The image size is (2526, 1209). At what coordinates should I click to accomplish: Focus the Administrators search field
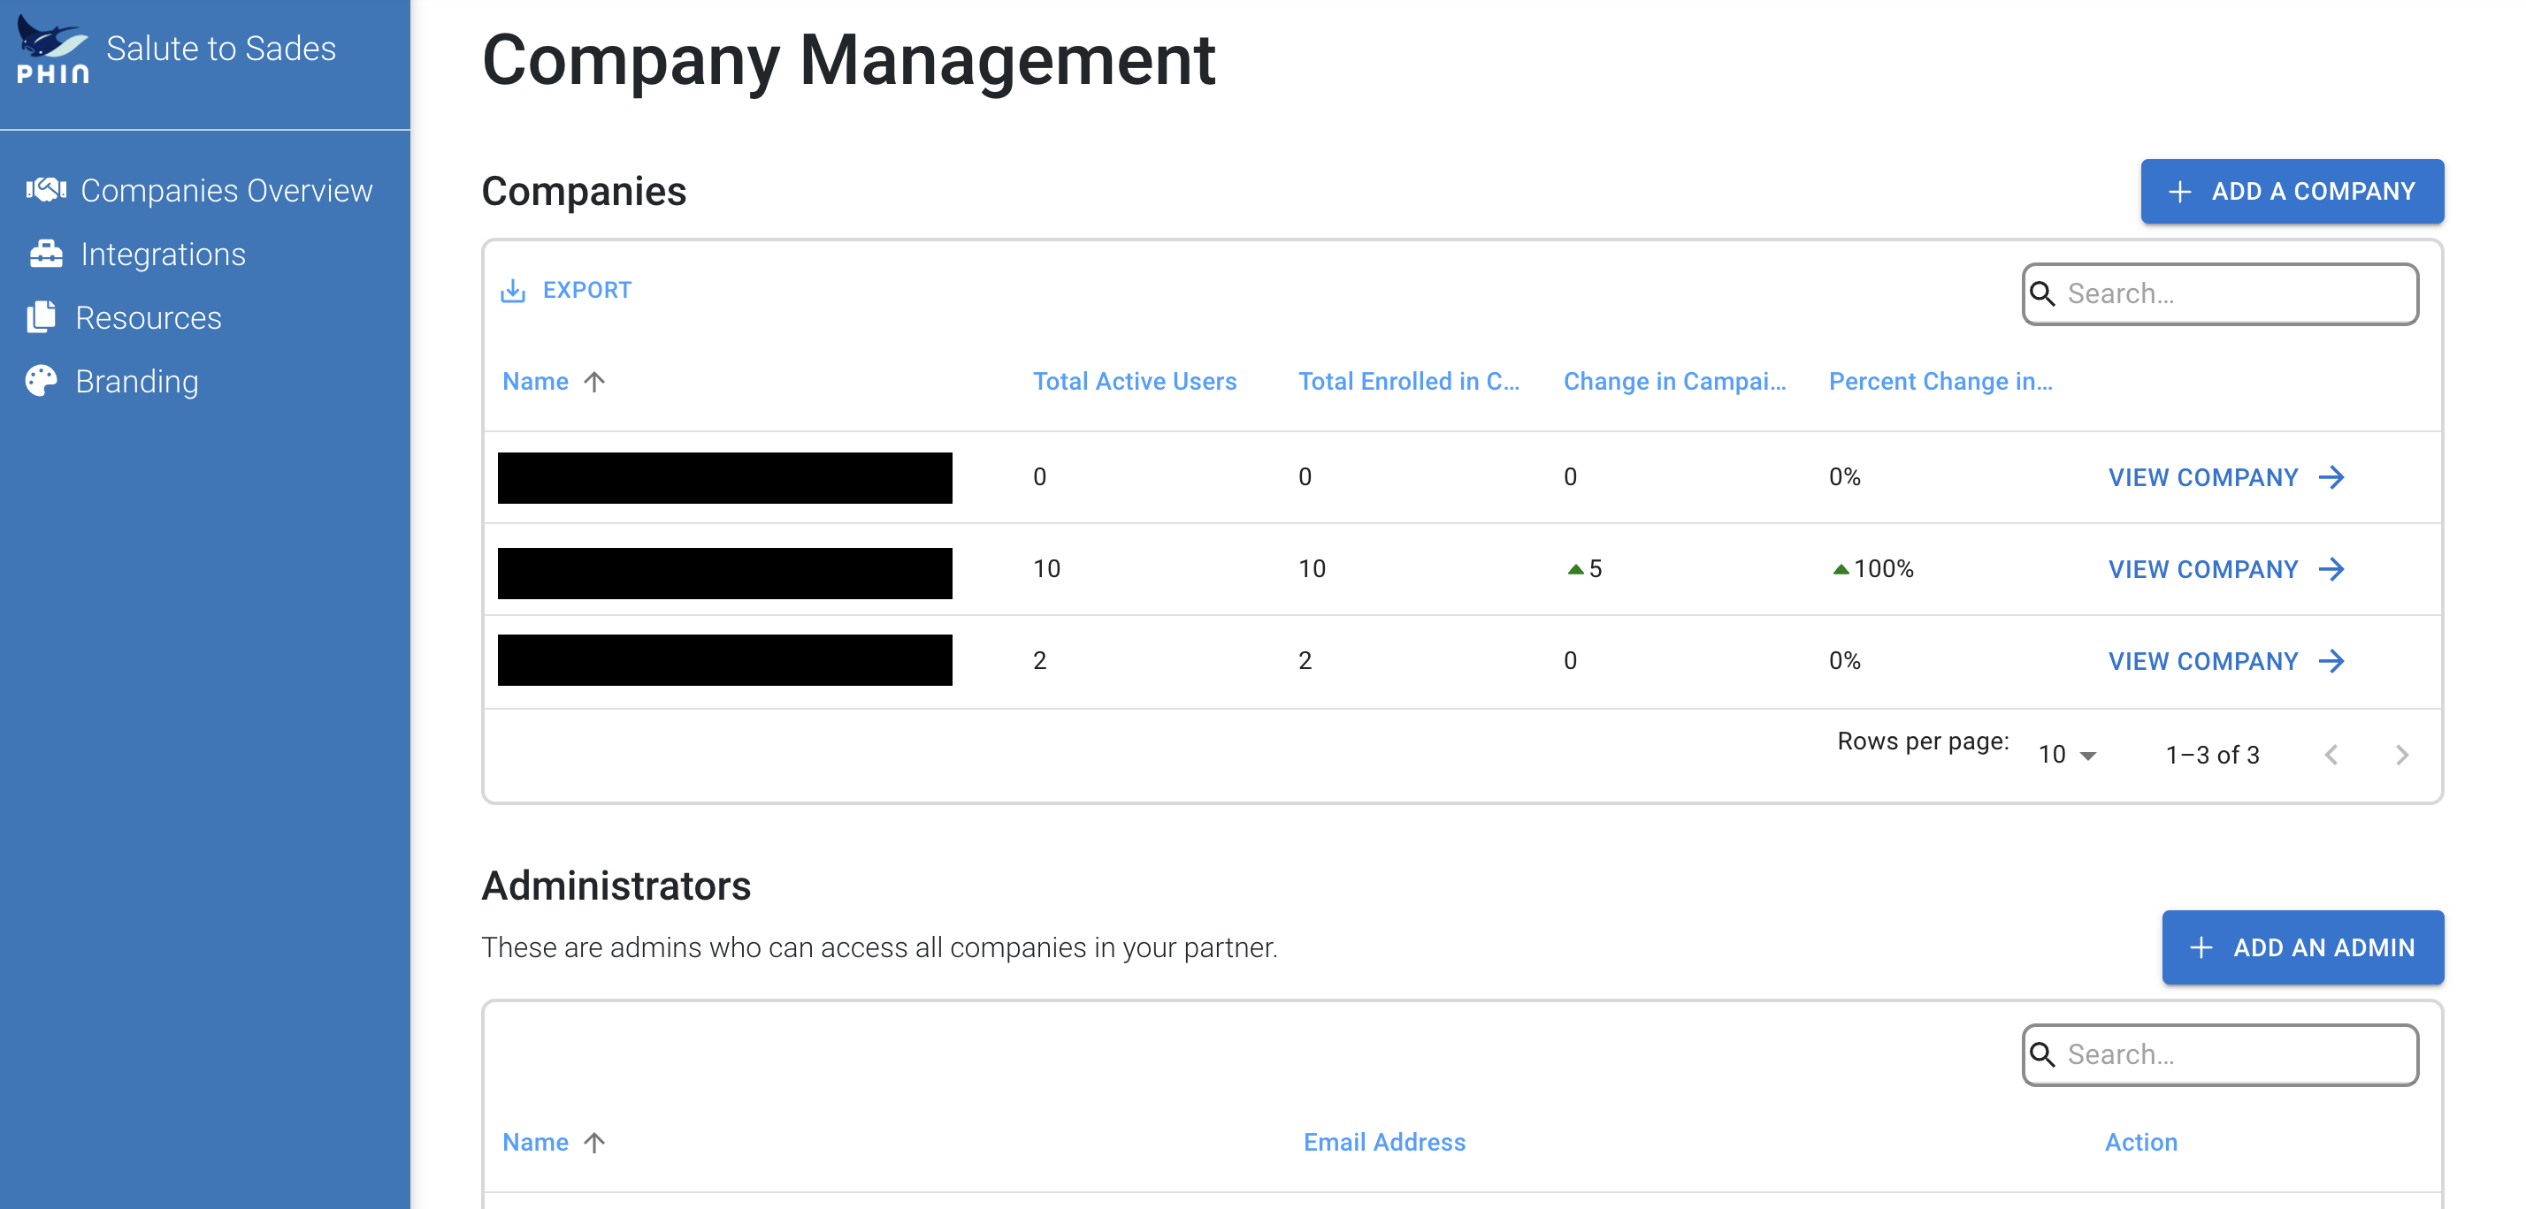pos(2220,1055)
